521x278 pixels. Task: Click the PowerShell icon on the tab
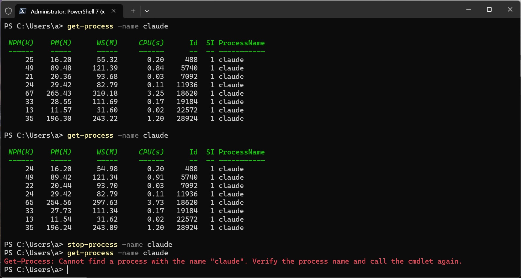(23, 11)
